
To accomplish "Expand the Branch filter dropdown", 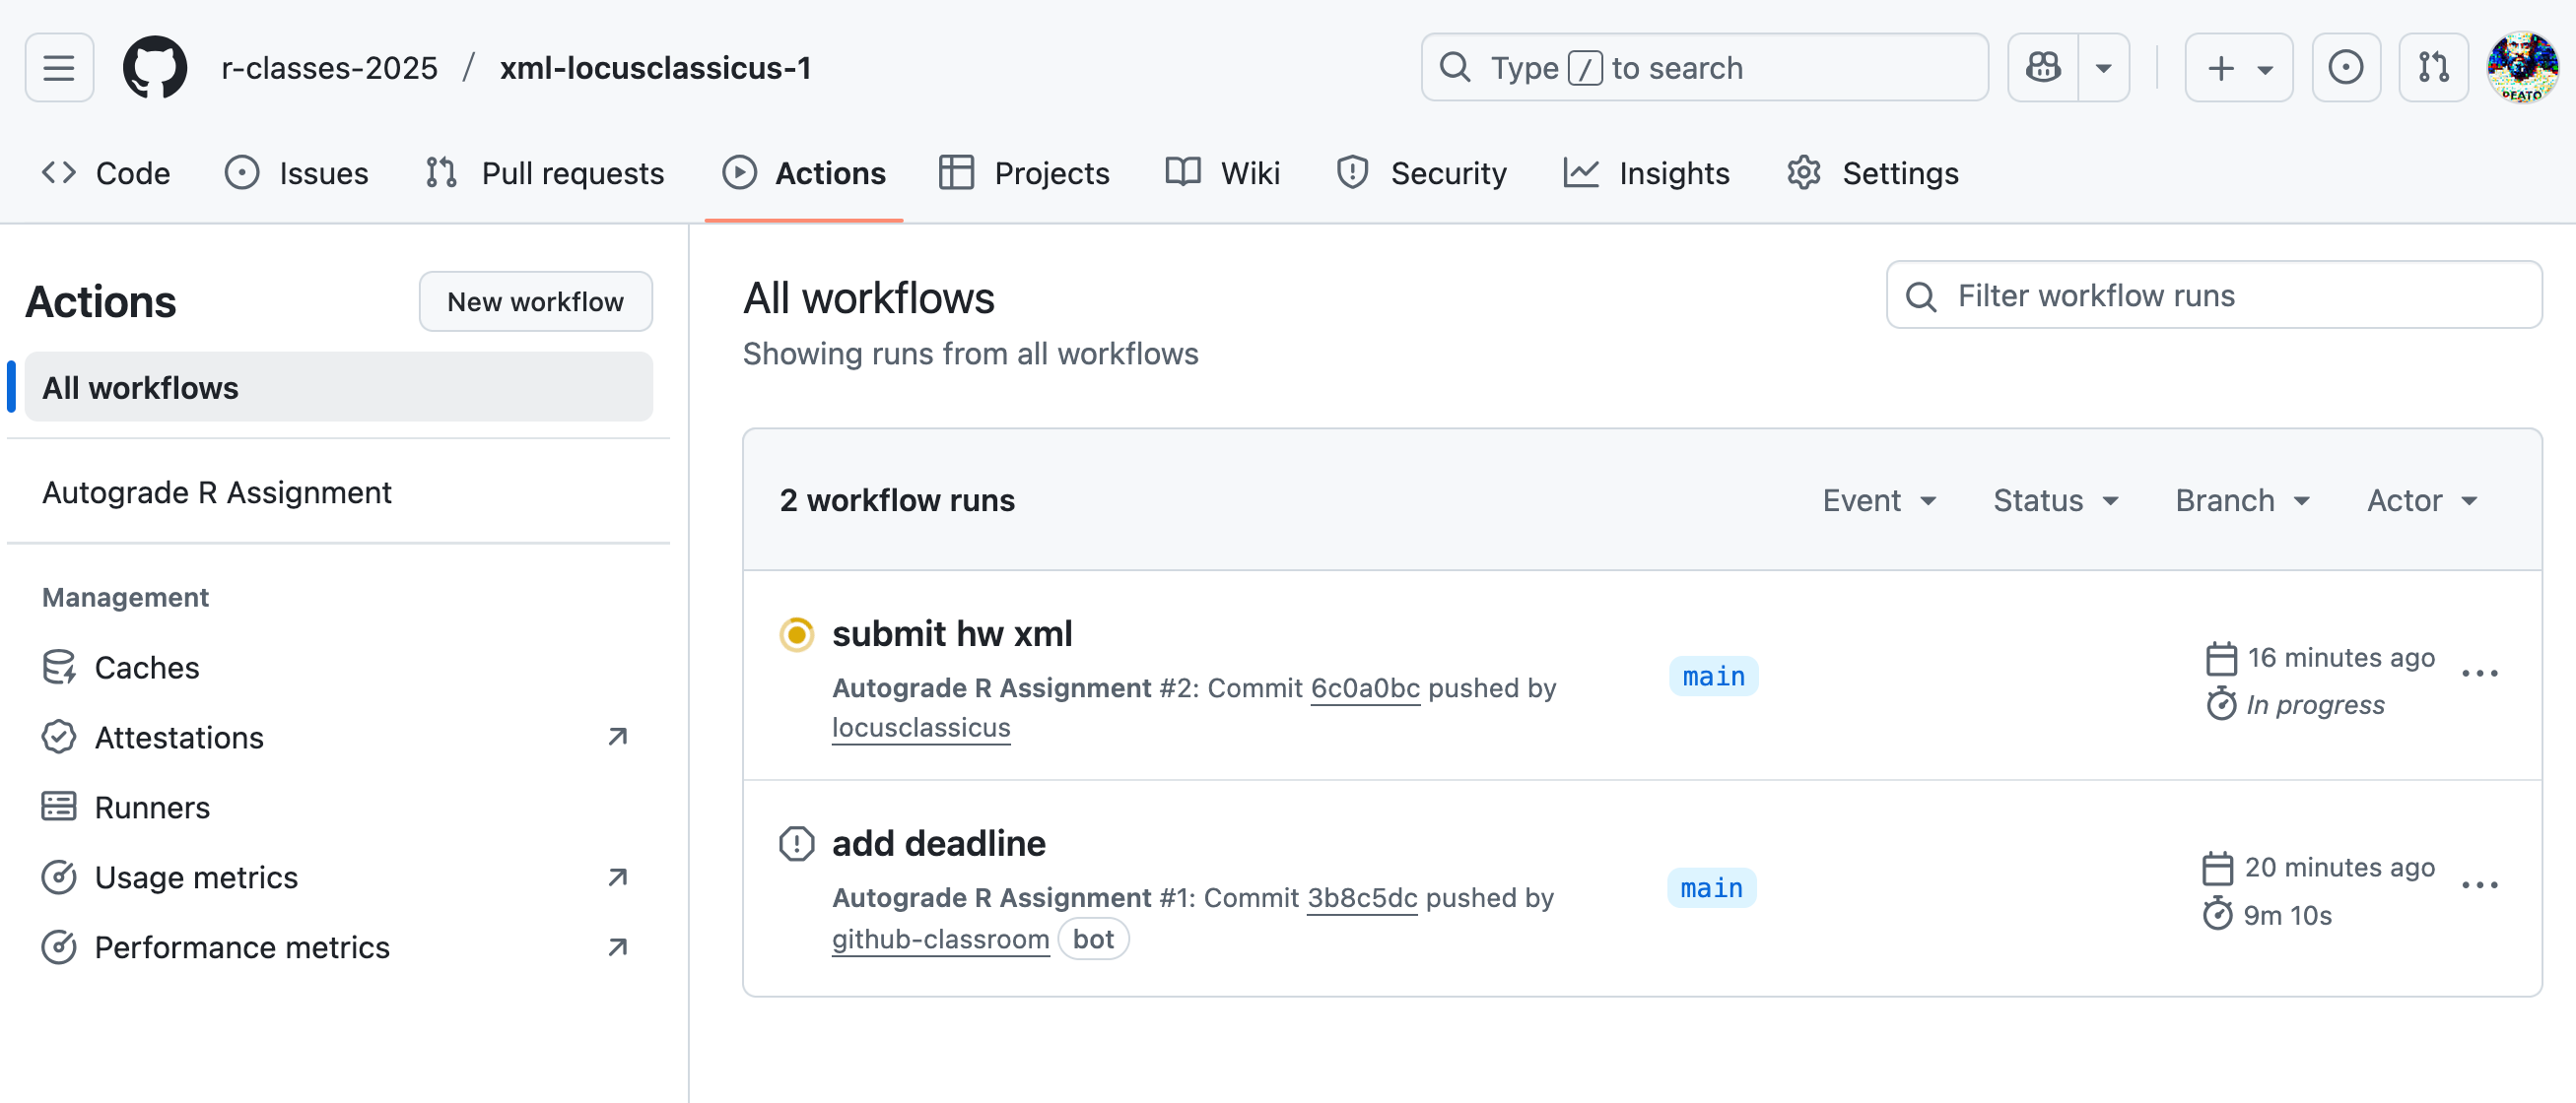I will pos(2241,500).
